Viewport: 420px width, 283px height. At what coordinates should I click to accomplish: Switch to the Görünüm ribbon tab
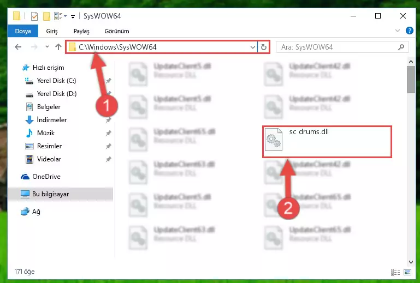pyautogui.click(x=117, y=31)
